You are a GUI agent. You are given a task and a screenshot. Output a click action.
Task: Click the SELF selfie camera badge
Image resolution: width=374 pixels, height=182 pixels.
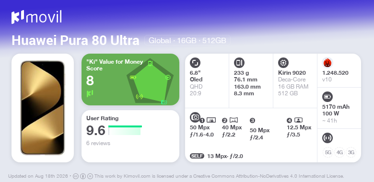pos(197,156)
